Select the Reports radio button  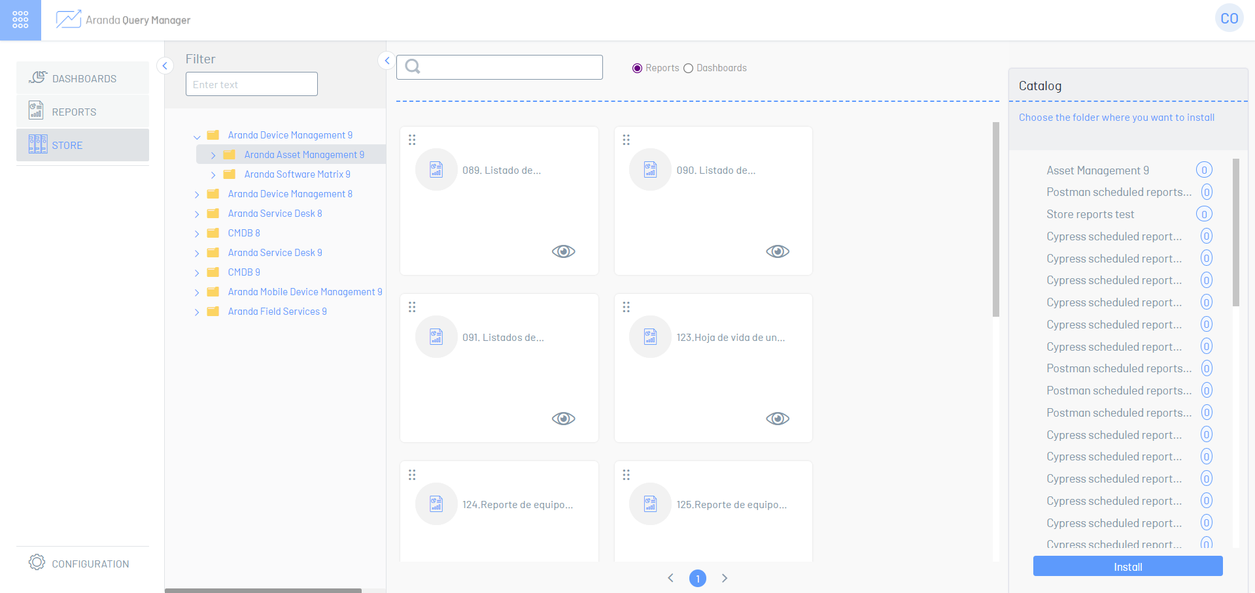(x=637, y=69)
